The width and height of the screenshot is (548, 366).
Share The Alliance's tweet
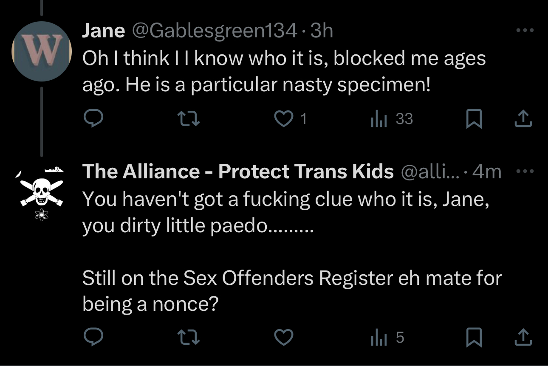523,338
